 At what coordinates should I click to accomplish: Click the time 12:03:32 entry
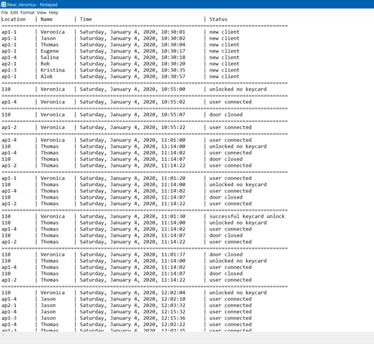point(173,306)
